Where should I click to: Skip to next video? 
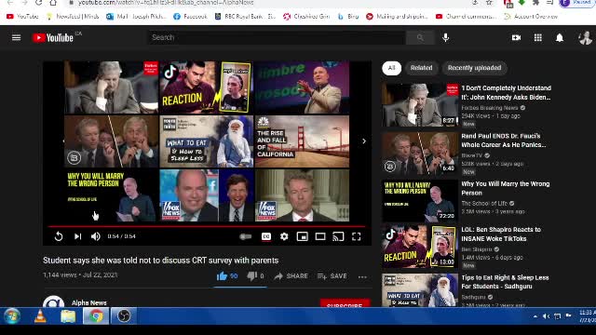pos(77,236)
